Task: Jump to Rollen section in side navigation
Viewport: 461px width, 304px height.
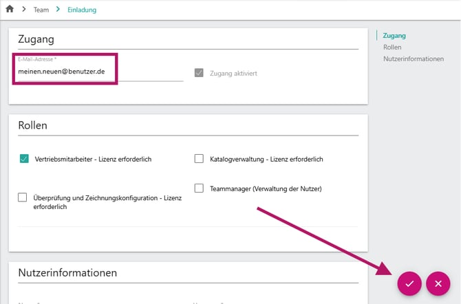Action: click(x=392, y=47)
